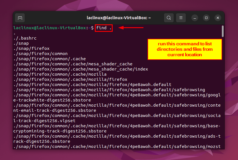The height and width of the screenshot is (160, 238).
Task: Select the line ending in mesa_shader_cache
Action: click(73, 64)
